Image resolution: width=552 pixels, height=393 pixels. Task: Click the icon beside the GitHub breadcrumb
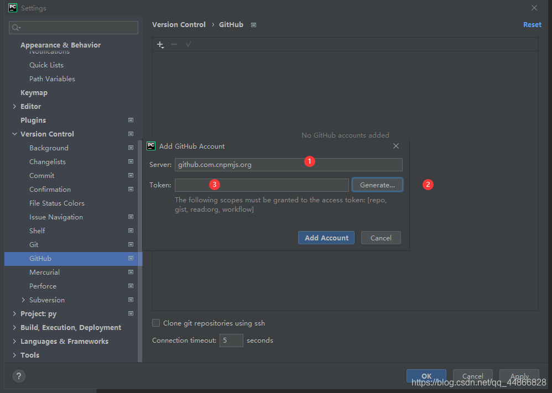click(x=253, y=24)
